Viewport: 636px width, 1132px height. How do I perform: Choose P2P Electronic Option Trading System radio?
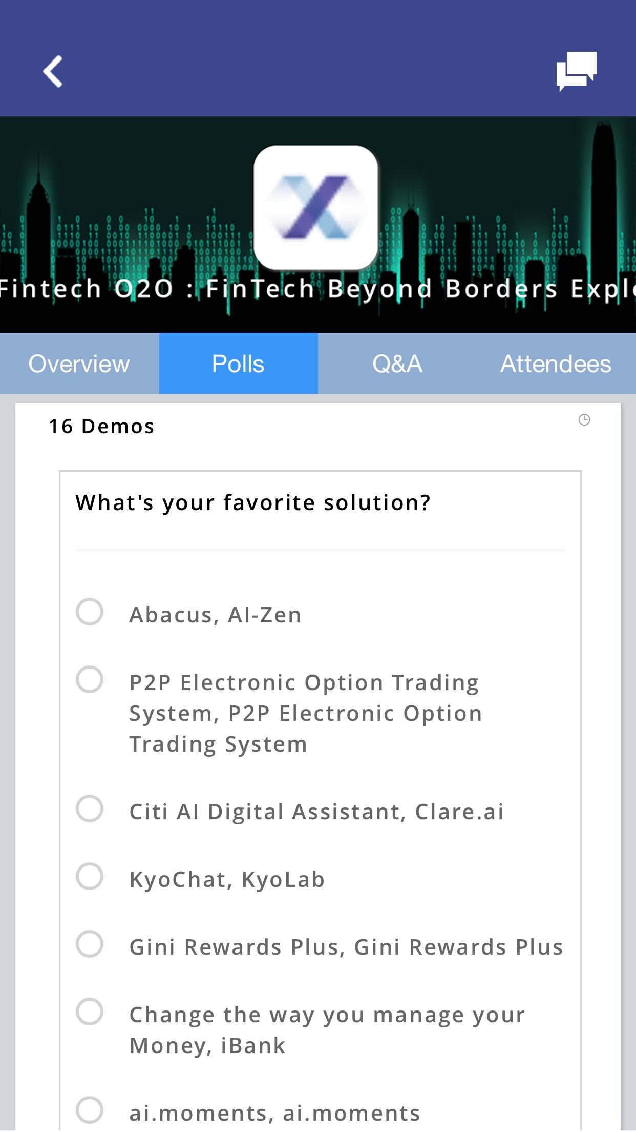[90, 679]
